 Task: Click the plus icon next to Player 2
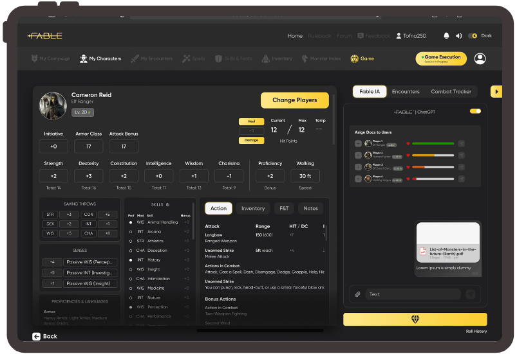(358, 155)
